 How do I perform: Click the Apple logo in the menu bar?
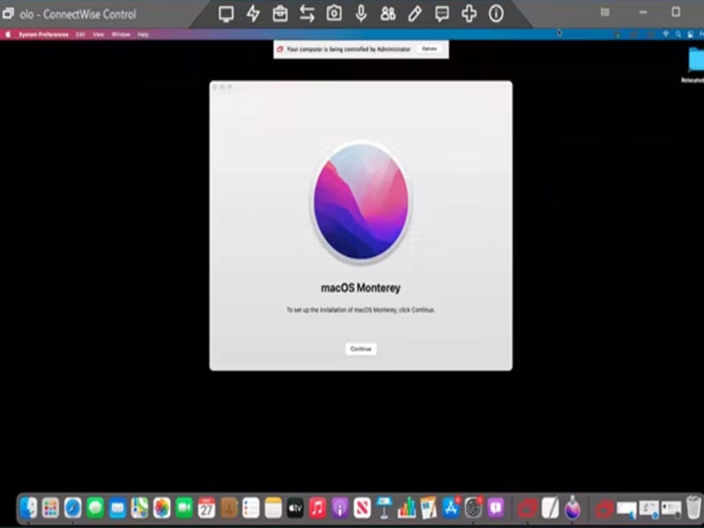(9, 33)
